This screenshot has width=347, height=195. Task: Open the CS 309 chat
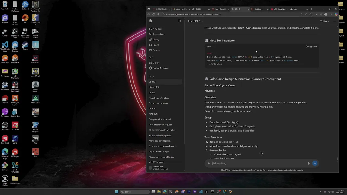click(152, 109)
